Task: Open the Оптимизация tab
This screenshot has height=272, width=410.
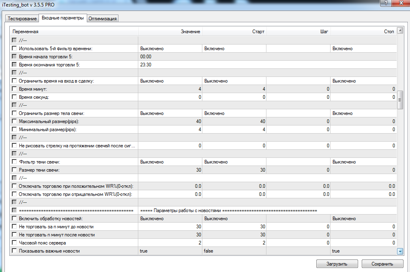Action: [x=103, y=19]
